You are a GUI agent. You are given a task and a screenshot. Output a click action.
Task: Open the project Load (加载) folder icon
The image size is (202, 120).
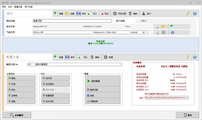(67, 13)
